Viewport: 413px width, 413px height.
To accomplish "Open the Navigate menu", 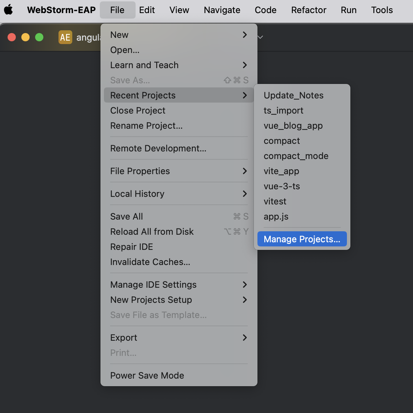I will pyautogui.click(x=222, y=10).
